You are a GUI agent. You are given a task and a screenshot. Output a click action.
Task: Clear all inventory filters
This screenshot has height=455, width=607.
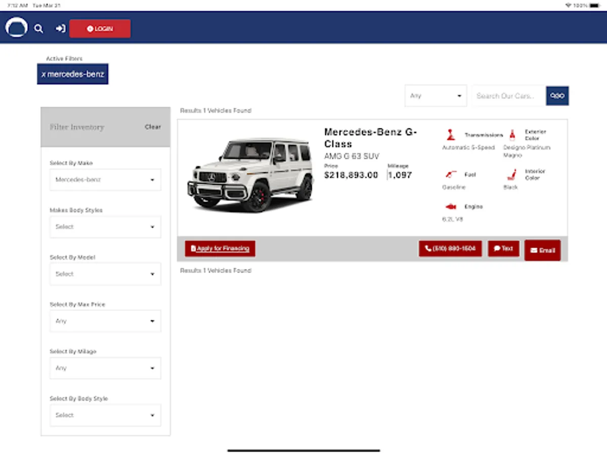tap(153, 127)
